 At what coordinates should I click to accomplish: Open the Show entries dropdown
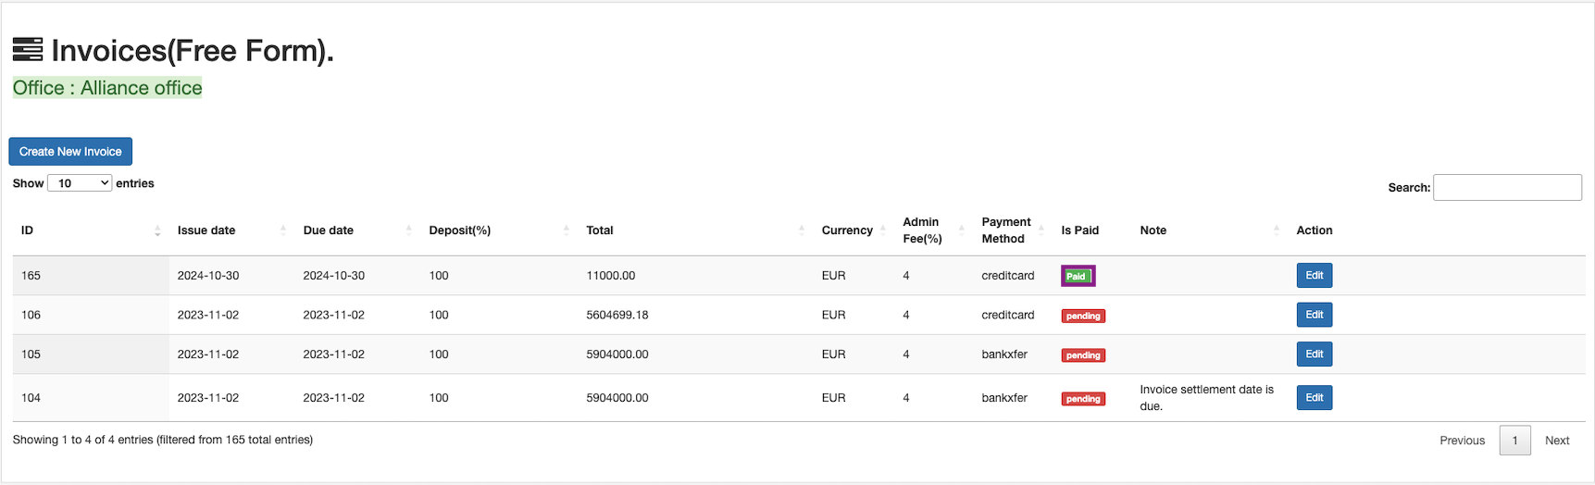pyautogui.click(x=80, y=183)
